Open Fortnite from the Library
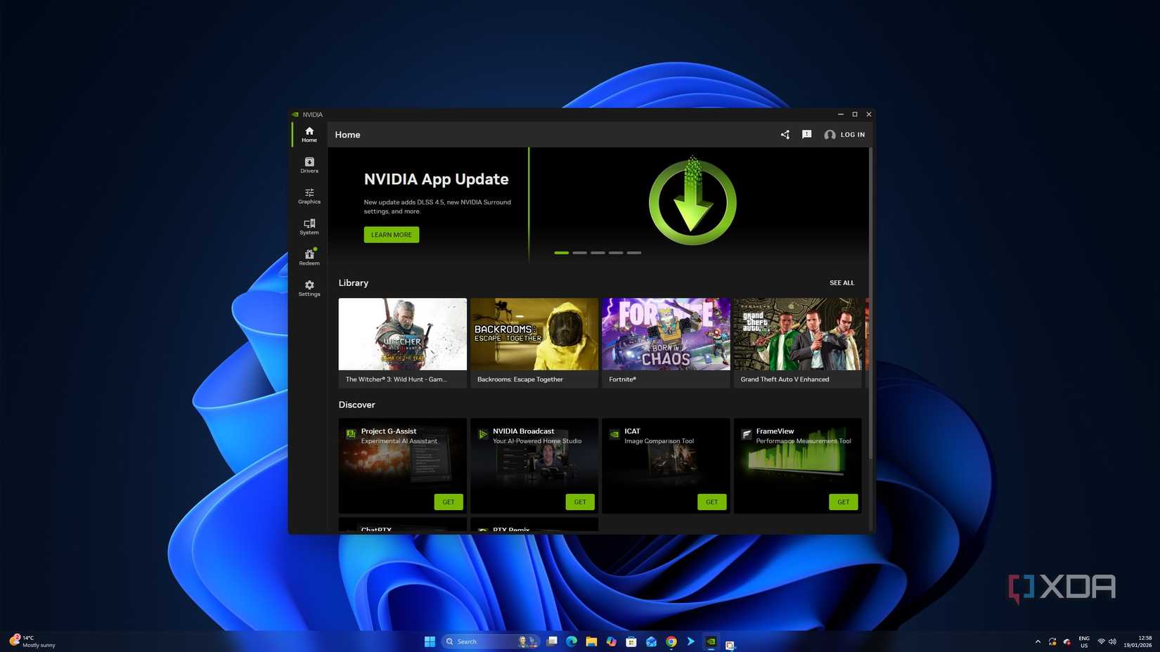The width and height of the screenshot is (1160, 652). tap(665, 334)
